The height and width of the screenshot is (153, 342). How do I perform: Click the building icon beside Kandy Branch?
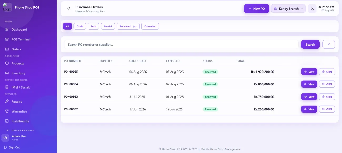coord(276,9)
